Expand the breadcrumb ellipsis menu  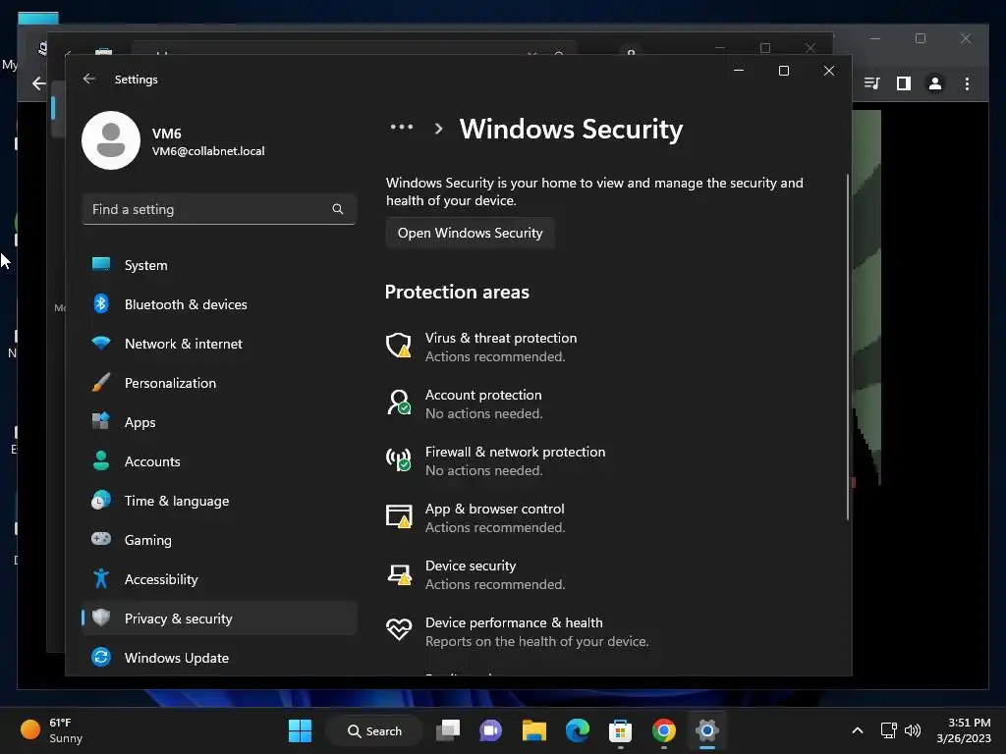[402, 128]
